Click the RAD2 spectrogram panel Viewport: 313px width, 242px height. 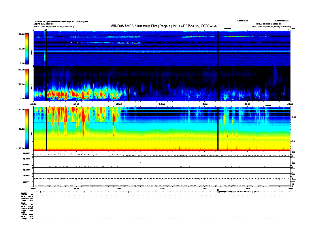point(162,49)
